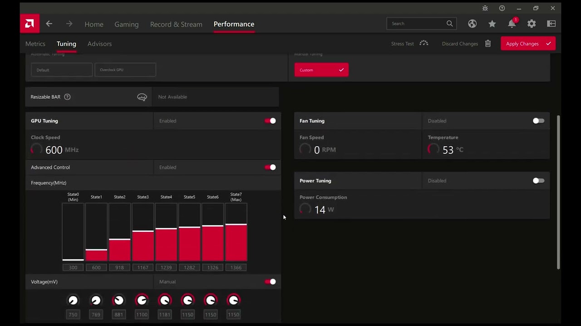Click the 1181 mV voltage knob
The width and height of the screenshot is (581, 326).
point(165,300)
